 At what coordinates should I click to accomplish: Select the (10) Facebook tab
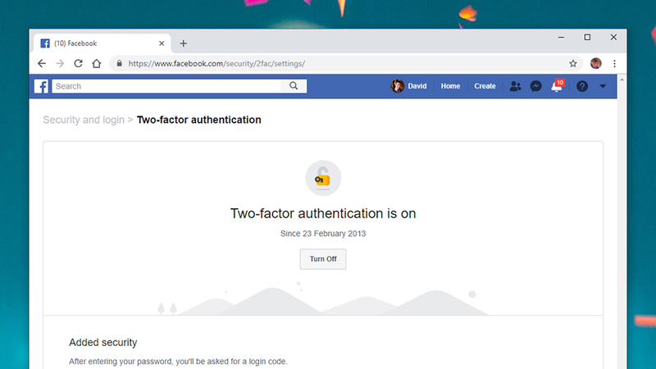pyautogui.click(x=102, y=43)
